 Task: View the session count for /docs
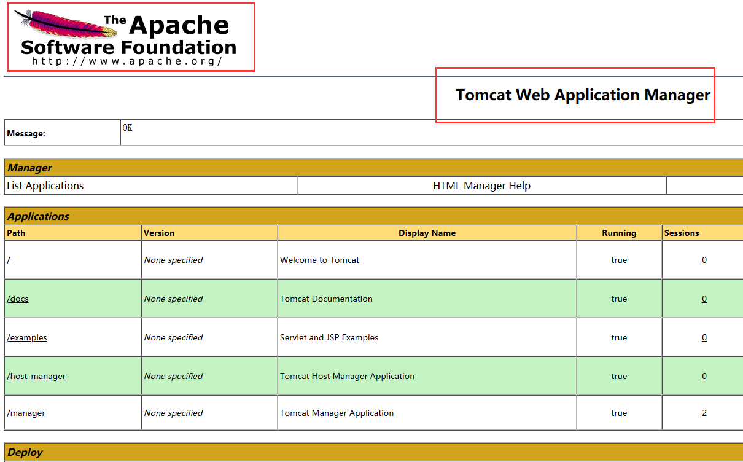tap(704, 299)
